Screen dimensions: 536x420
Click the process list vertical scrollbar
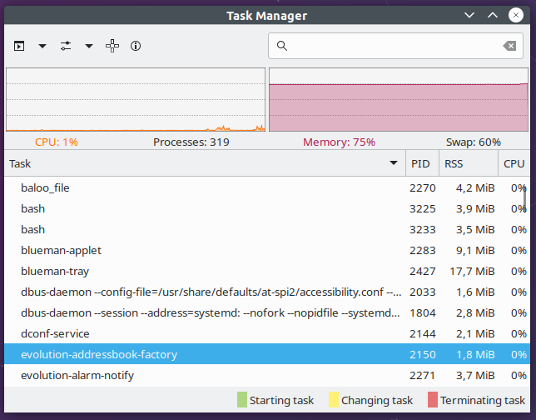[x=524, y=199]
